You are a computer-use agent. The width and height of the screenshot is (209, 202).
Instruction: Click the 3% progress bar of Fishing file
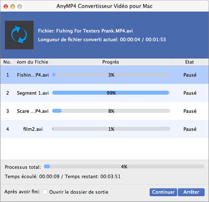(x=111, y=75)
